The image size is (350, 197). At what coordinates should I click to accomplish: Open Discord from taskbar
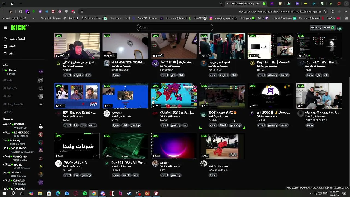(x=103, y=193)
